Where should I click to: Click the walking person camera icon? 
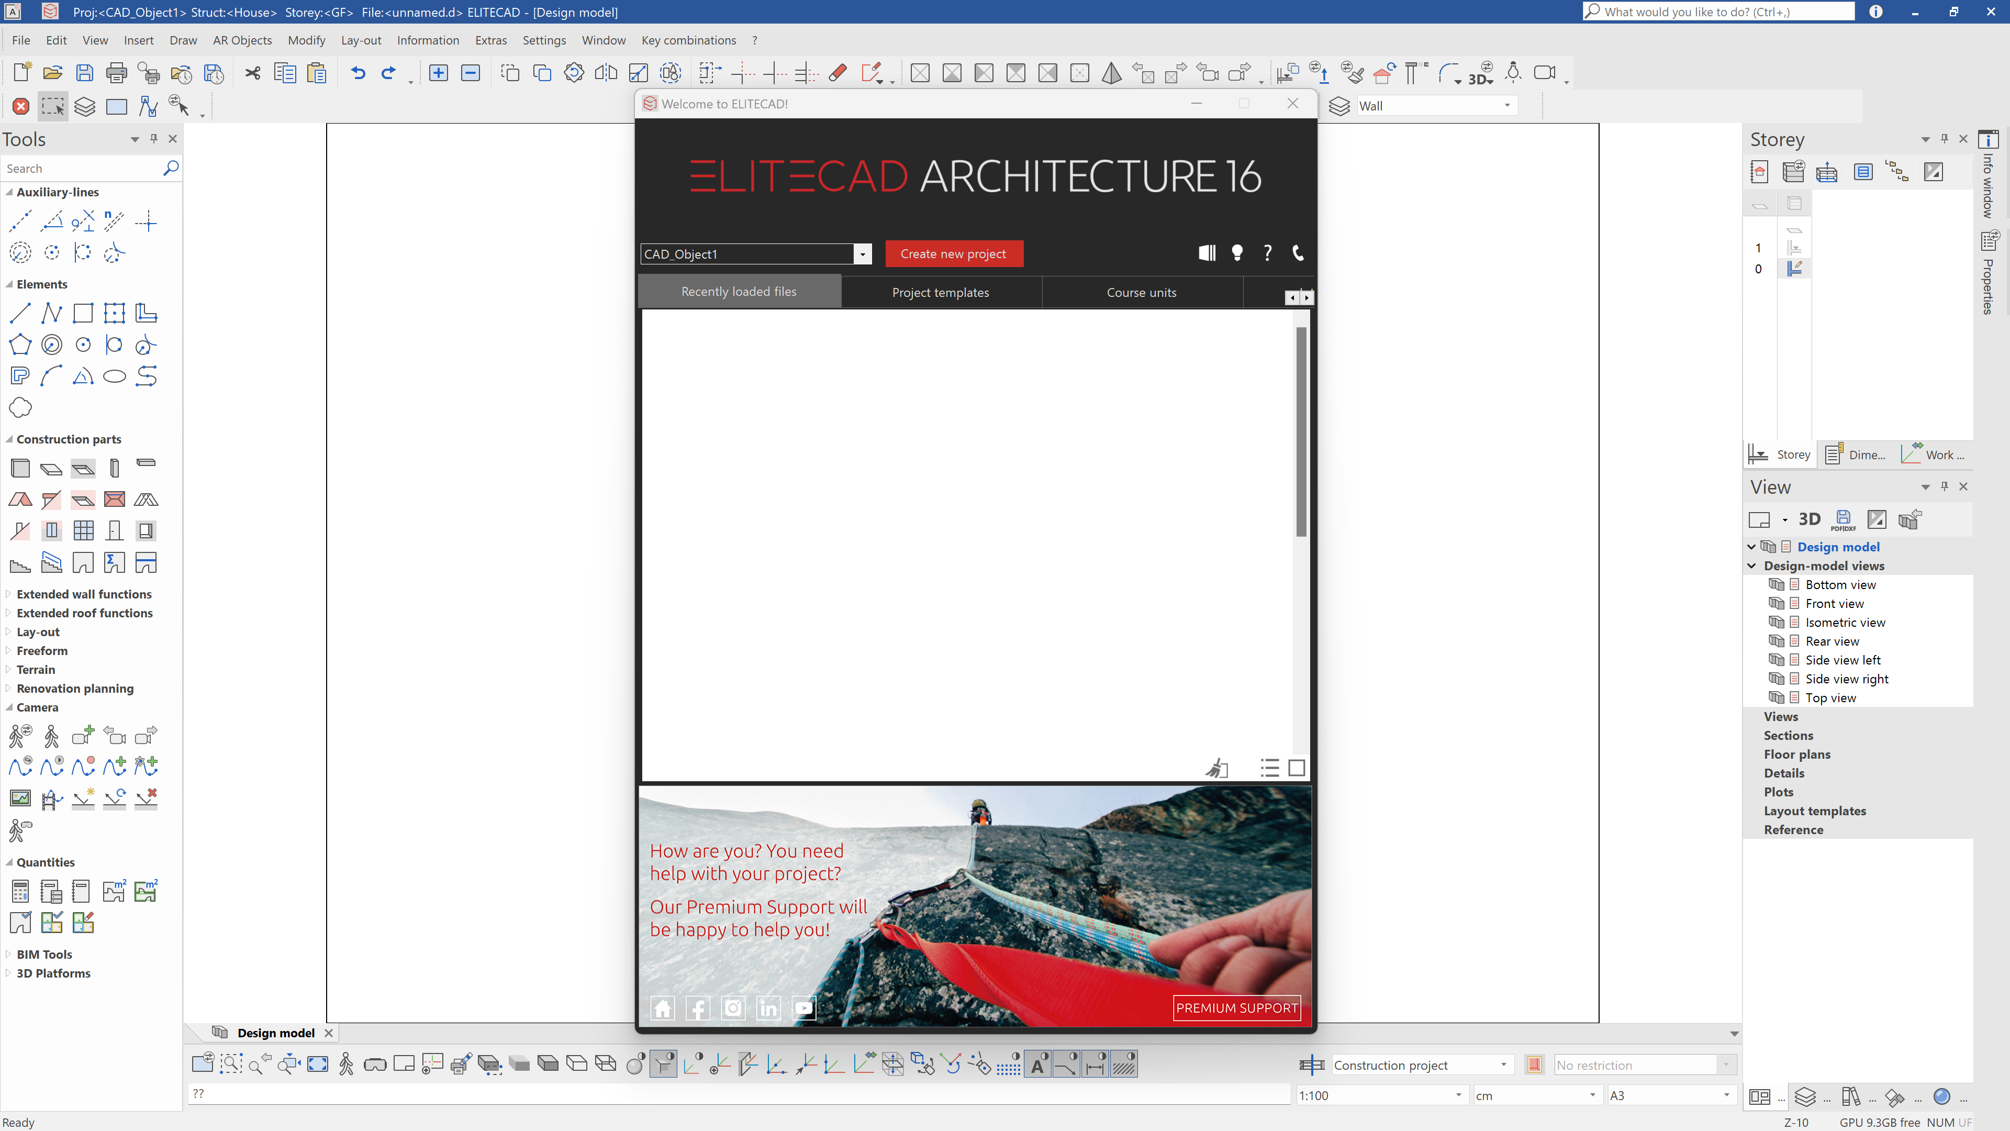51,735
